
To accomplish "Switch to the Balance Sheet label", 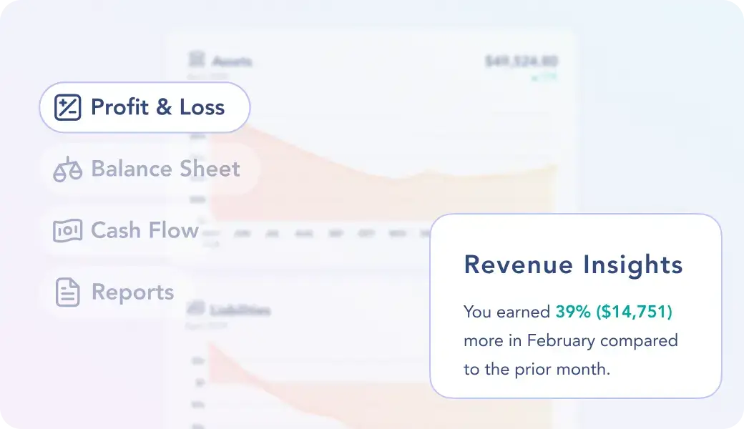I will click(x=165, y=169).
